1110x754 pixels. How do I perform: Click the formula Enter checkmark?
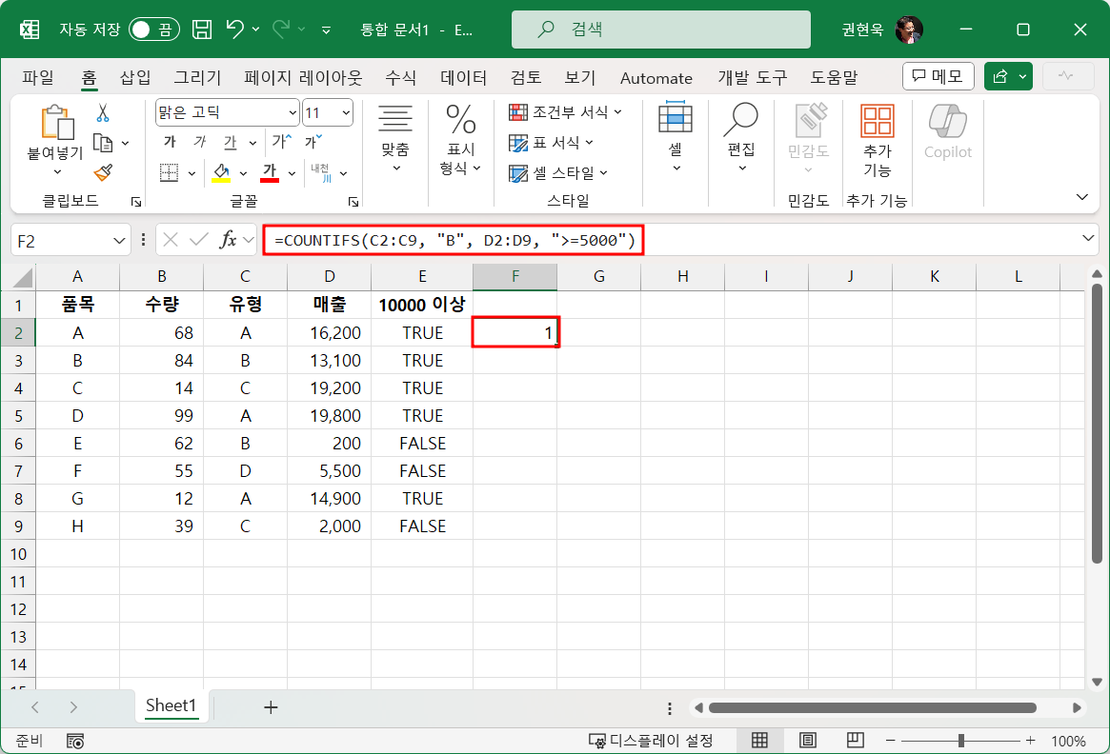(x=199, y=241)
